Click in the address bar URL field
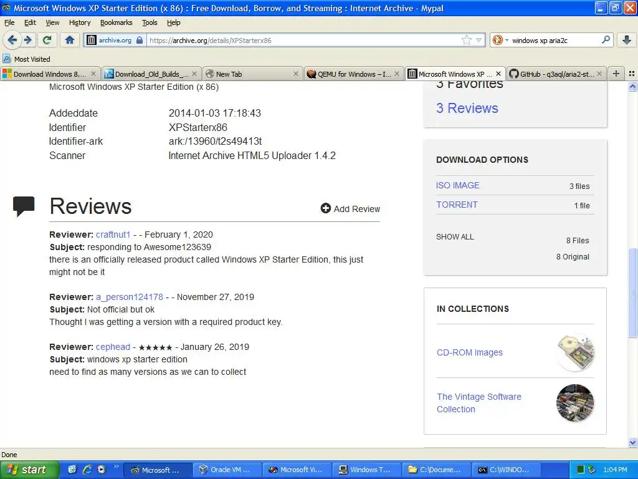Viewport: 638px width, 479px height. [303, 40]
